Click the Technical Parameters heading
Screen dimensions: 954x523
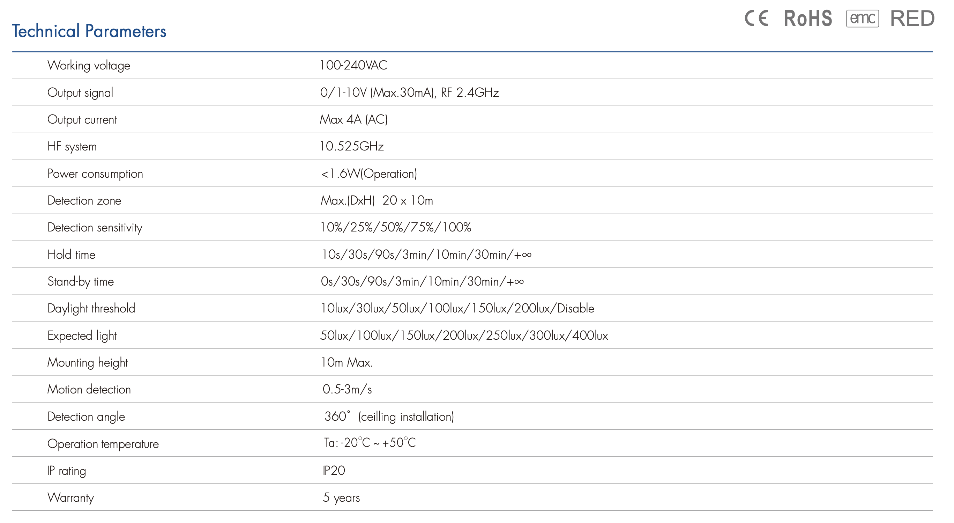click(89, 31)
